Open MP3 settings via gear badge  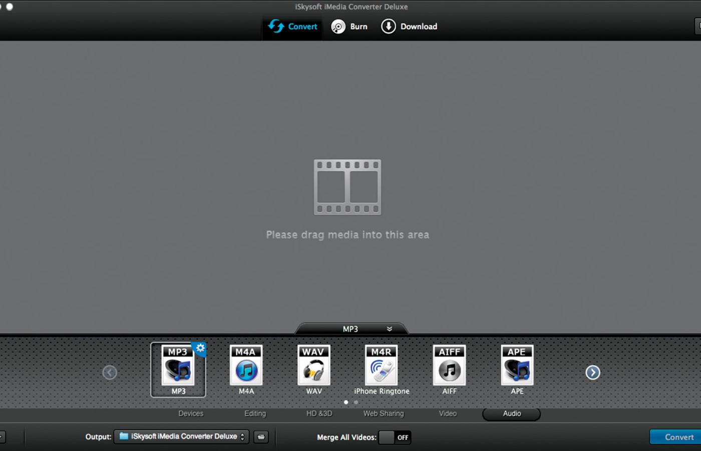[x=200, y=348]
